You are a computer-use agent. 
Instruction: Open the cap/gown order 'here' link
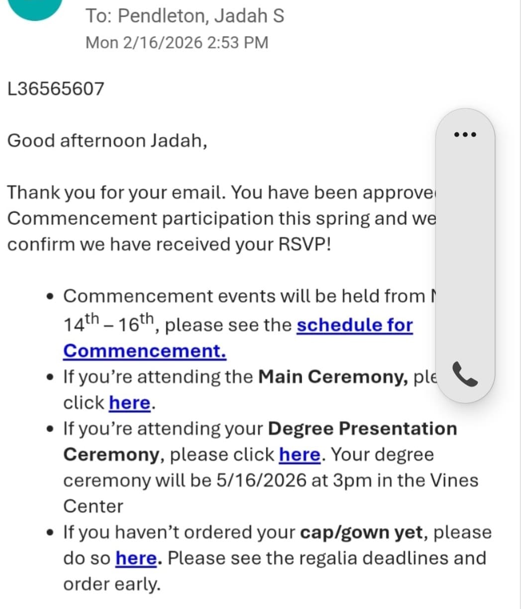pos(137,558)
